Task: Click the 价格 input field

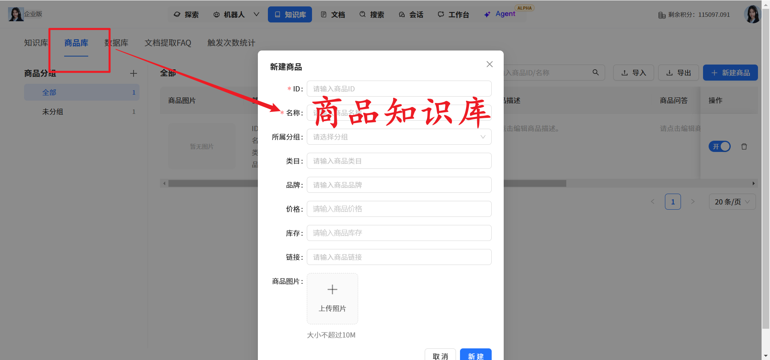Action: click(399, 209)
